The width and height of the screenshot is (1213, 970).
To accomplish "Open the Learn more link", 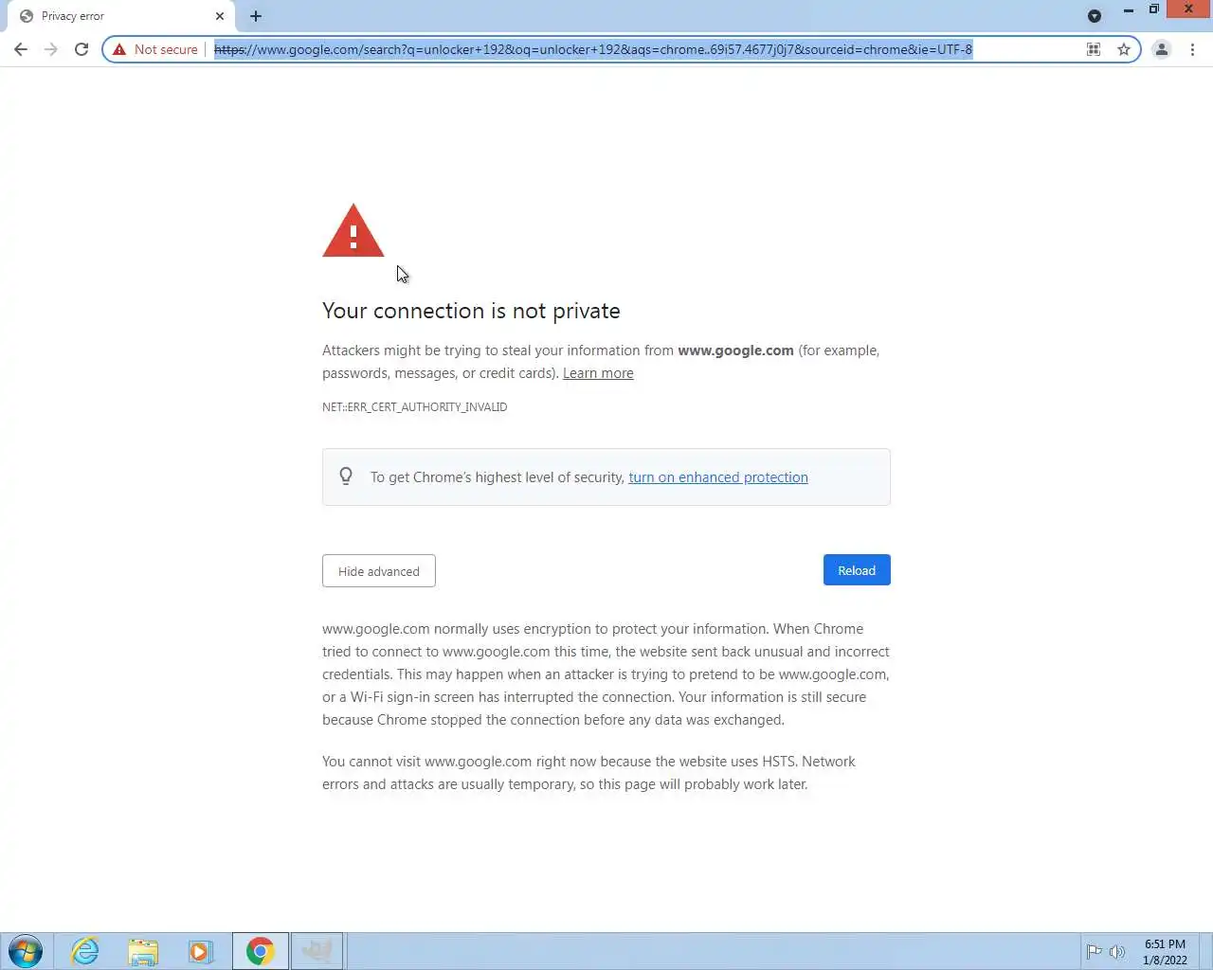I will point(598,373).
